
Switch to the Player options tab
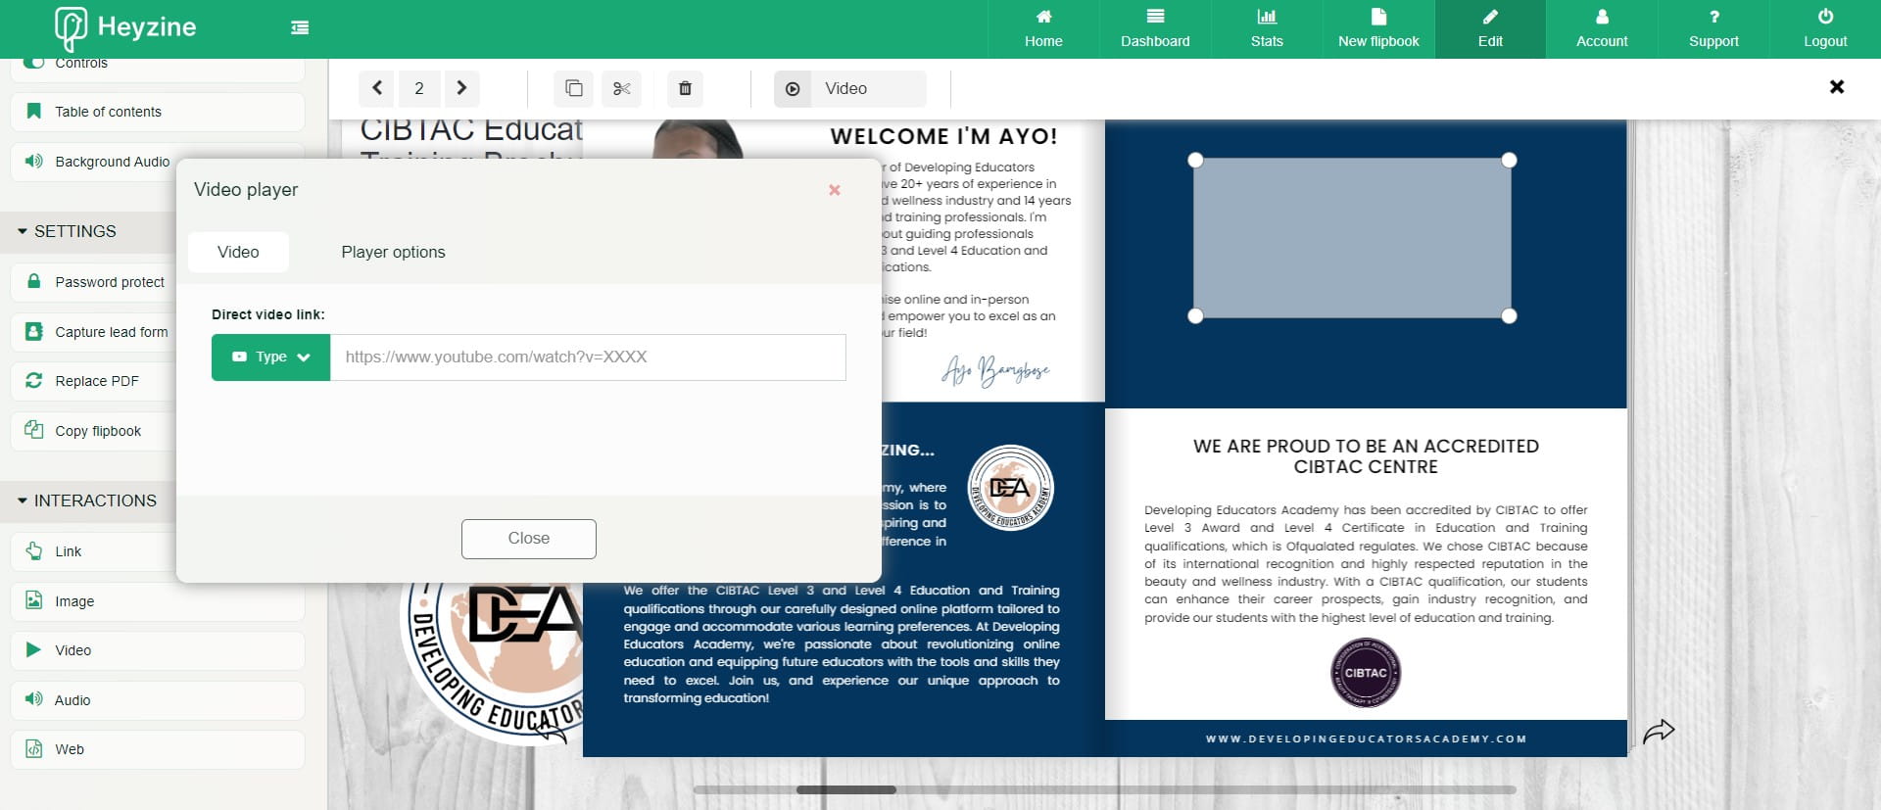point(393,252)
